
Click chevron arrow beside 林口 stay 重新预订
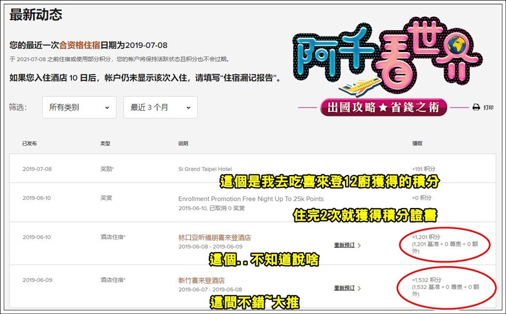pos(359,245)
